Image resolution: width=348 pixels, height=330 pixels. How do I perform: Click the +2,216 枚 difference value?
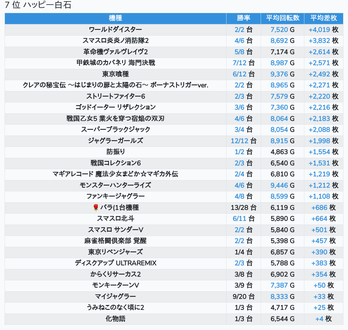[x=324, y=108]
